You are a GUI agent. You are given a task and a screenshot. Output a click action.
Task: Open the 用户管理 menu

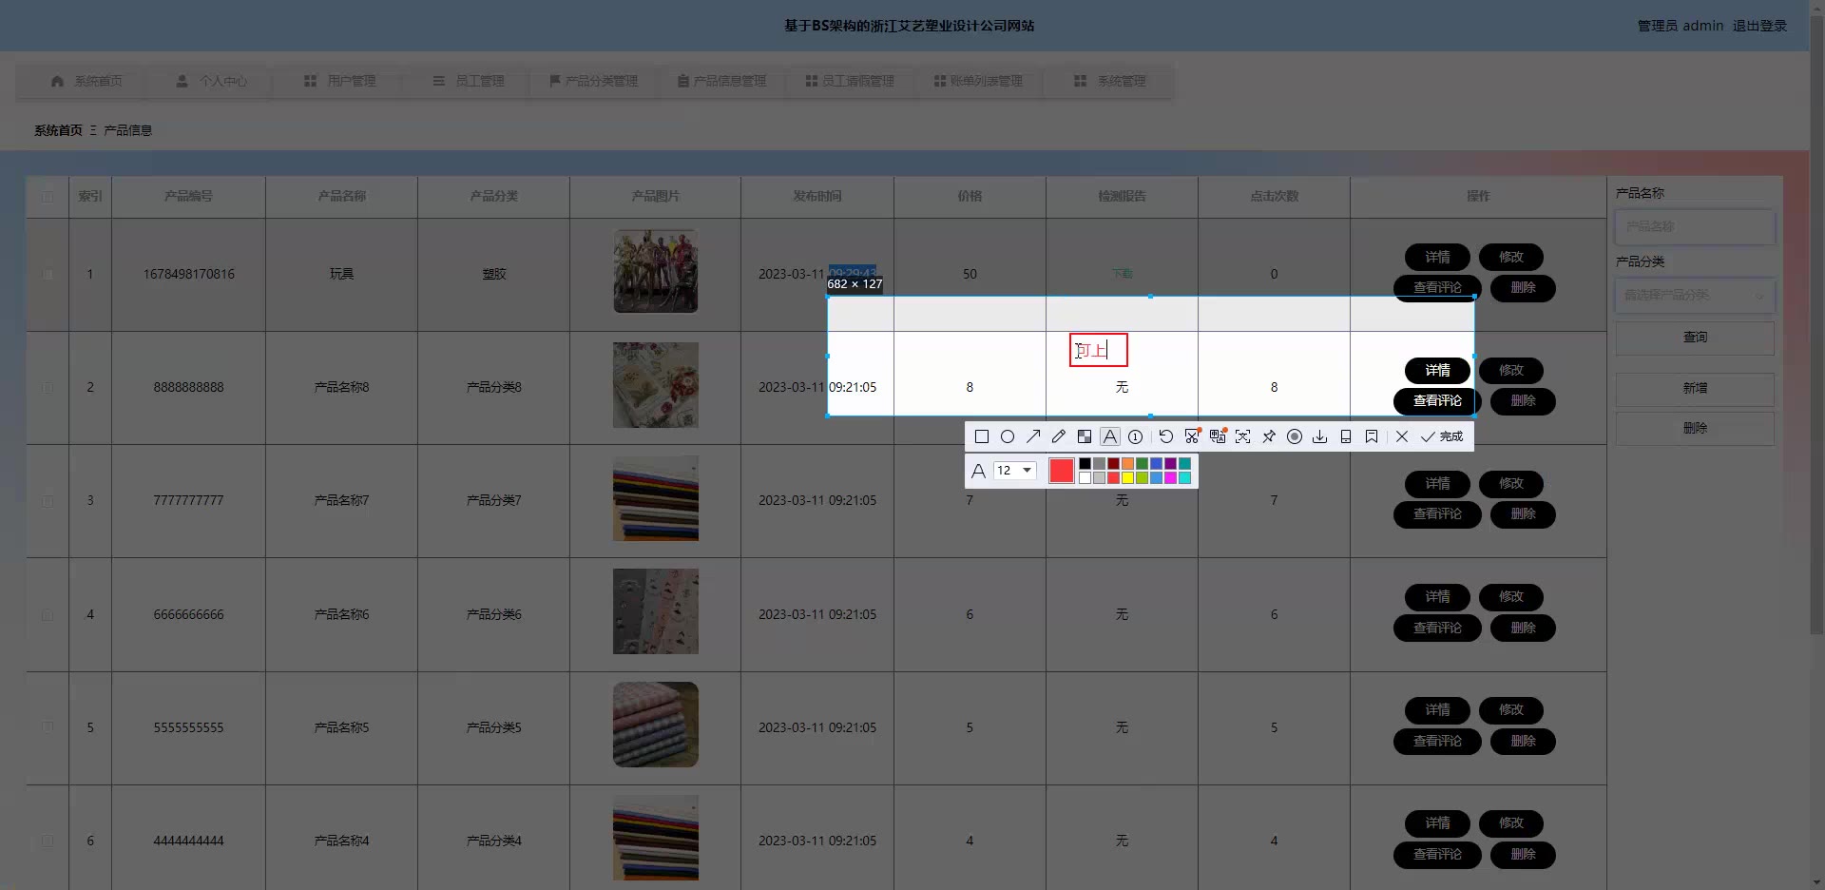339,81
